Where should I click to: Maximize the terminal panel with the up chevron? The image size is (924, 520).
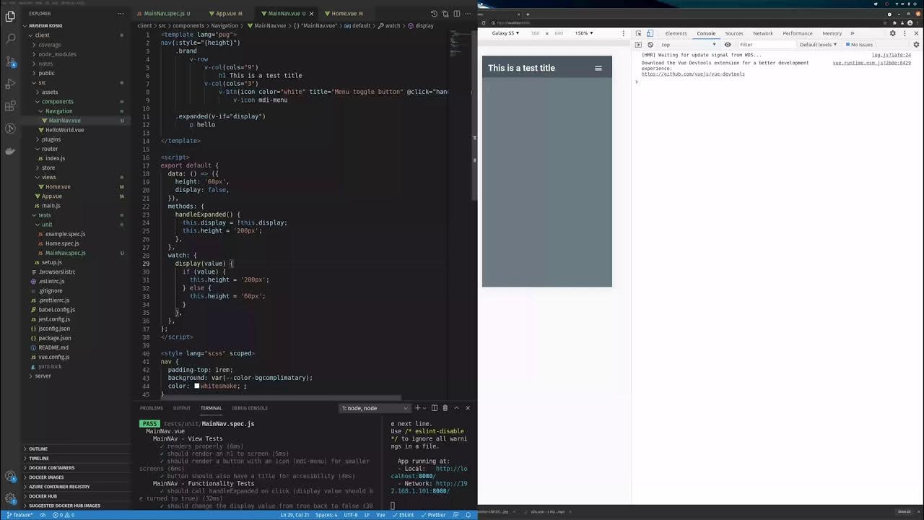(456, 408)
